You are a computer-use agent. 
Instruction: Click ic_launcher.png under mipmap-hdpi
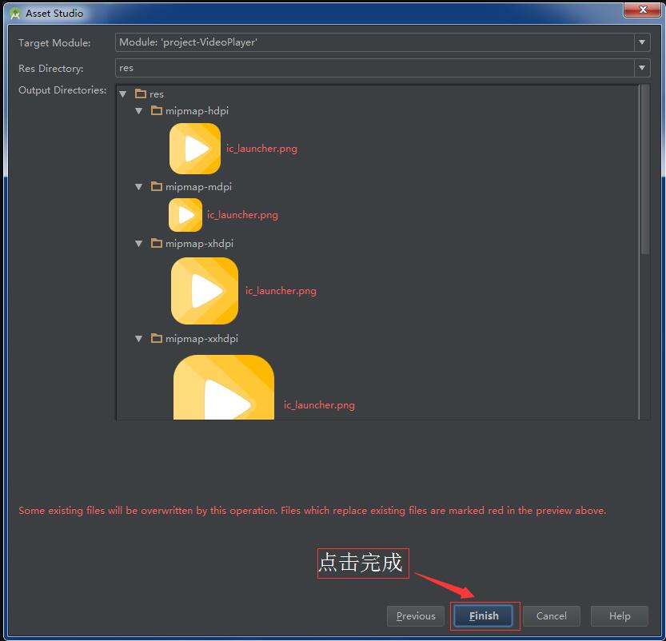(x=261, y=149)
